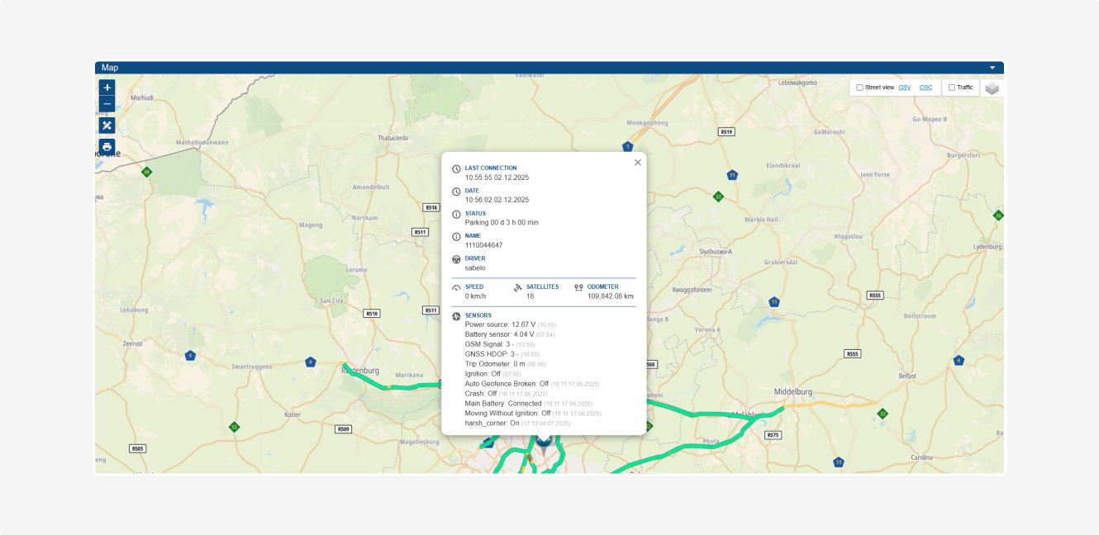Open the OSC street view link
The image size is (1099, 535).
(x=925, y=88)
